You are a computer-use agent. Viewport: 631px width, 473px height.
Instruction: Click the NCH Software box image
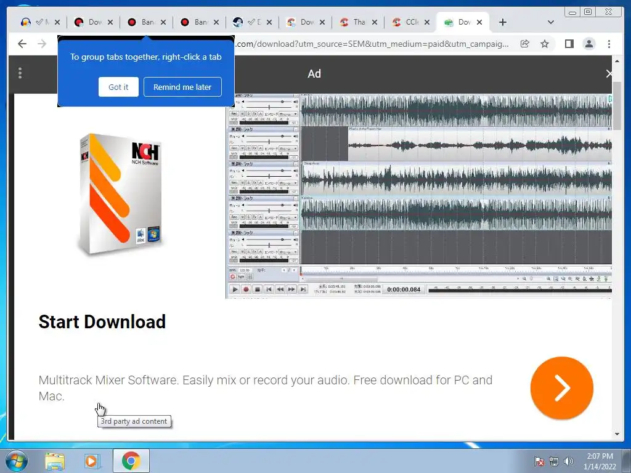[x=120, y=193]
